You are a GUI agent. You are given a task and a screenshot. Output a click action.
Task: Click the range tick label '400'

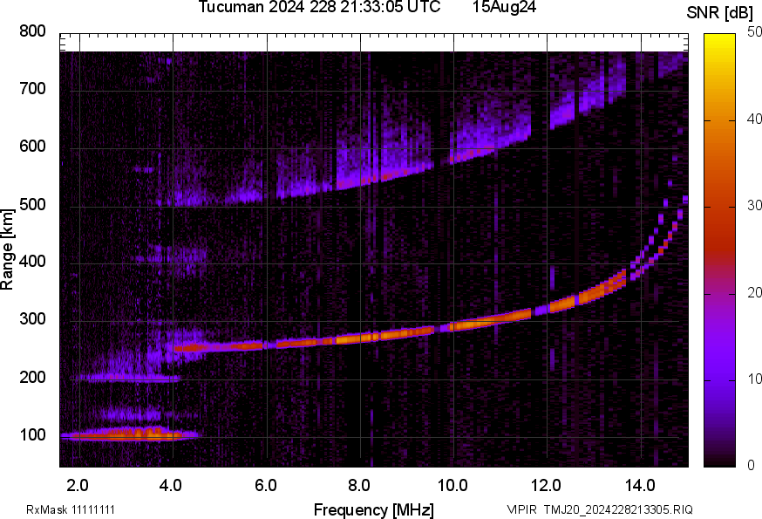[x=32, y=262]
